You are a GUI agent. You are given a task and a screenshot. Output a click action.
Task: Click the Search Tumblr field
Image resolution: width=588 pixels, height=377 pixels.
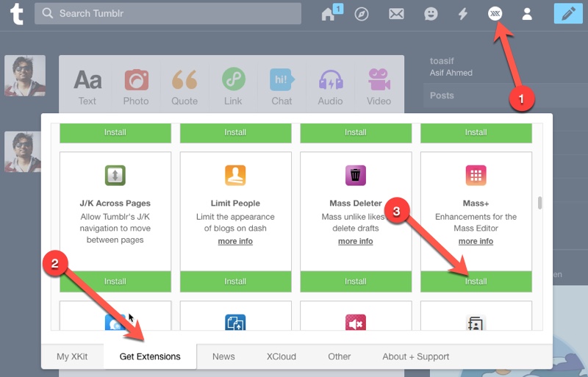click(x=168, y=13)
